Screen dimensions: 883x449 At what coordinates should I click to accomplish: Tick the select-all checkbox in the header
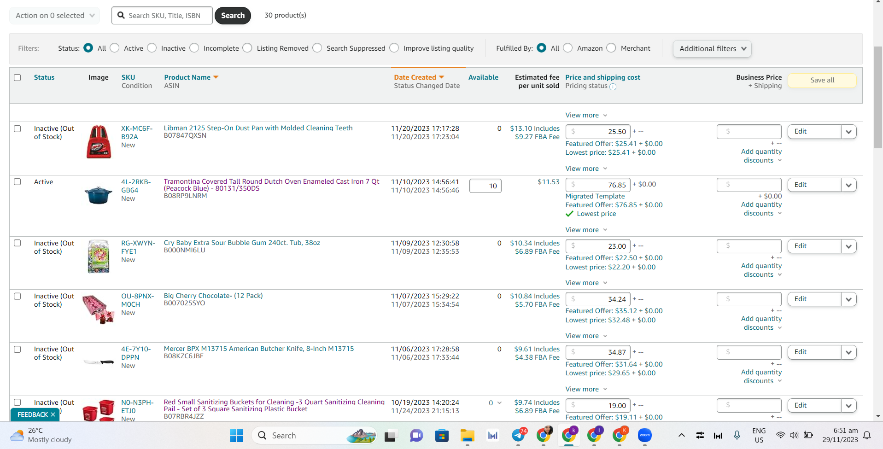coord(18,77)
